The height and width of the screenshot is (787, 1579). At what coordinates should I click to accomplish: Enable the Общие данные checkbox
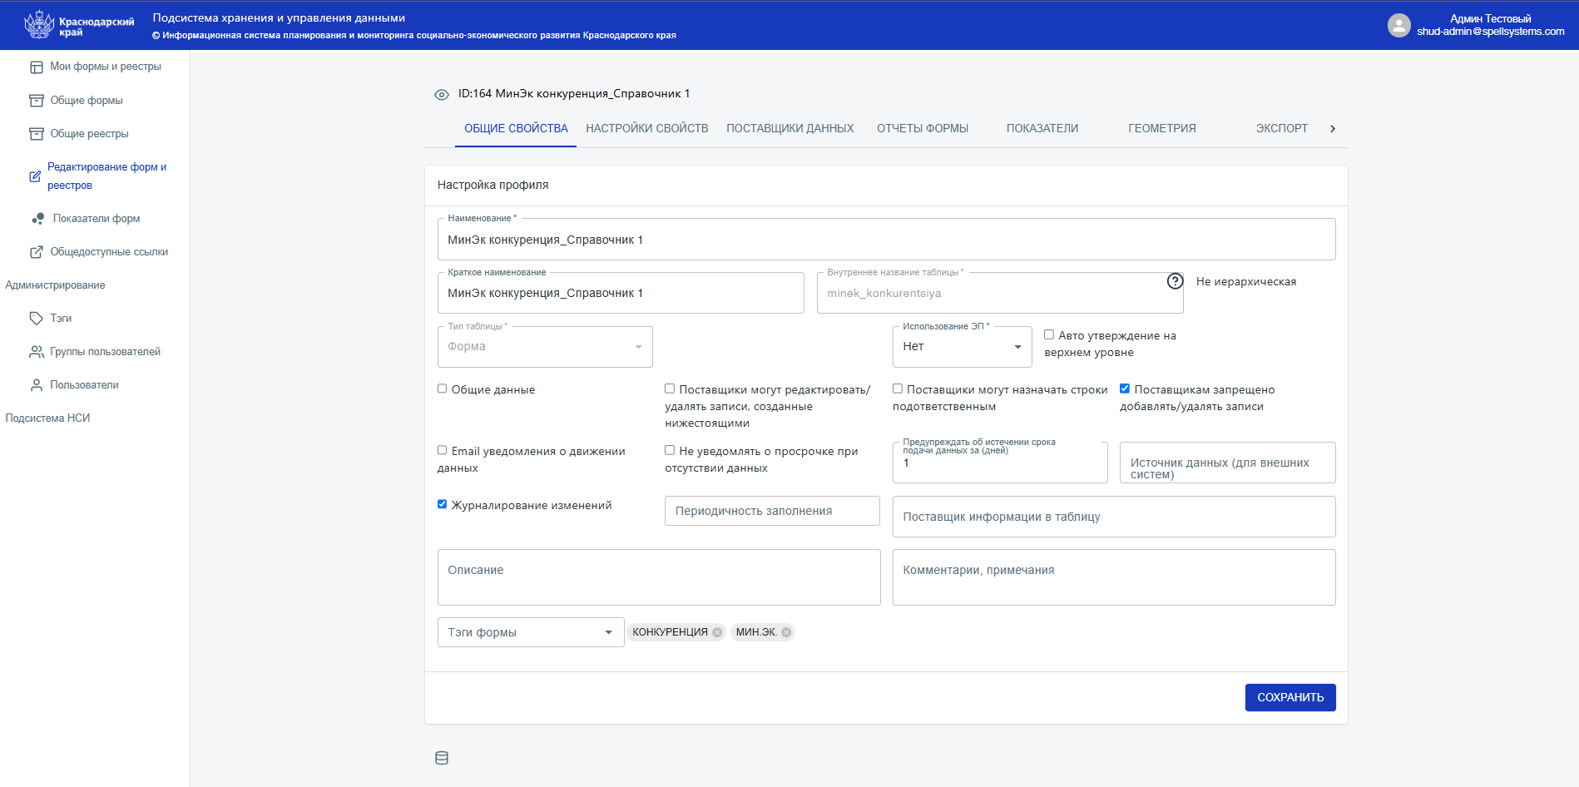click(443, 389)
